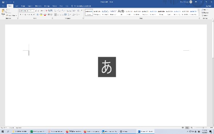Switch to the Review tab

click(55, 6)
